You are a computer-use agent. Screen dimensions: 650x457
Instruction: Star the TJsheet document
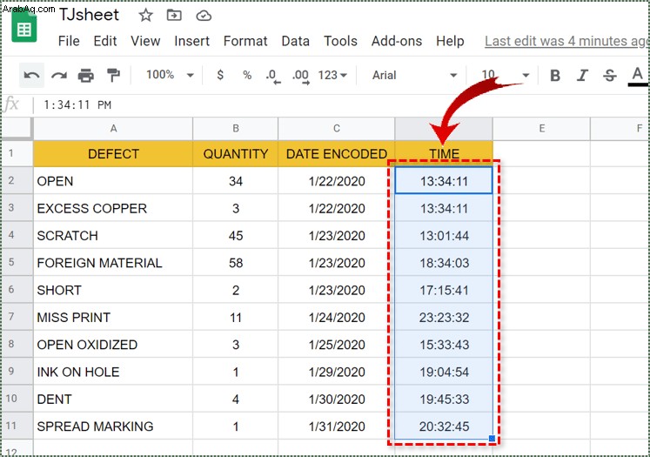coord(145,16)
